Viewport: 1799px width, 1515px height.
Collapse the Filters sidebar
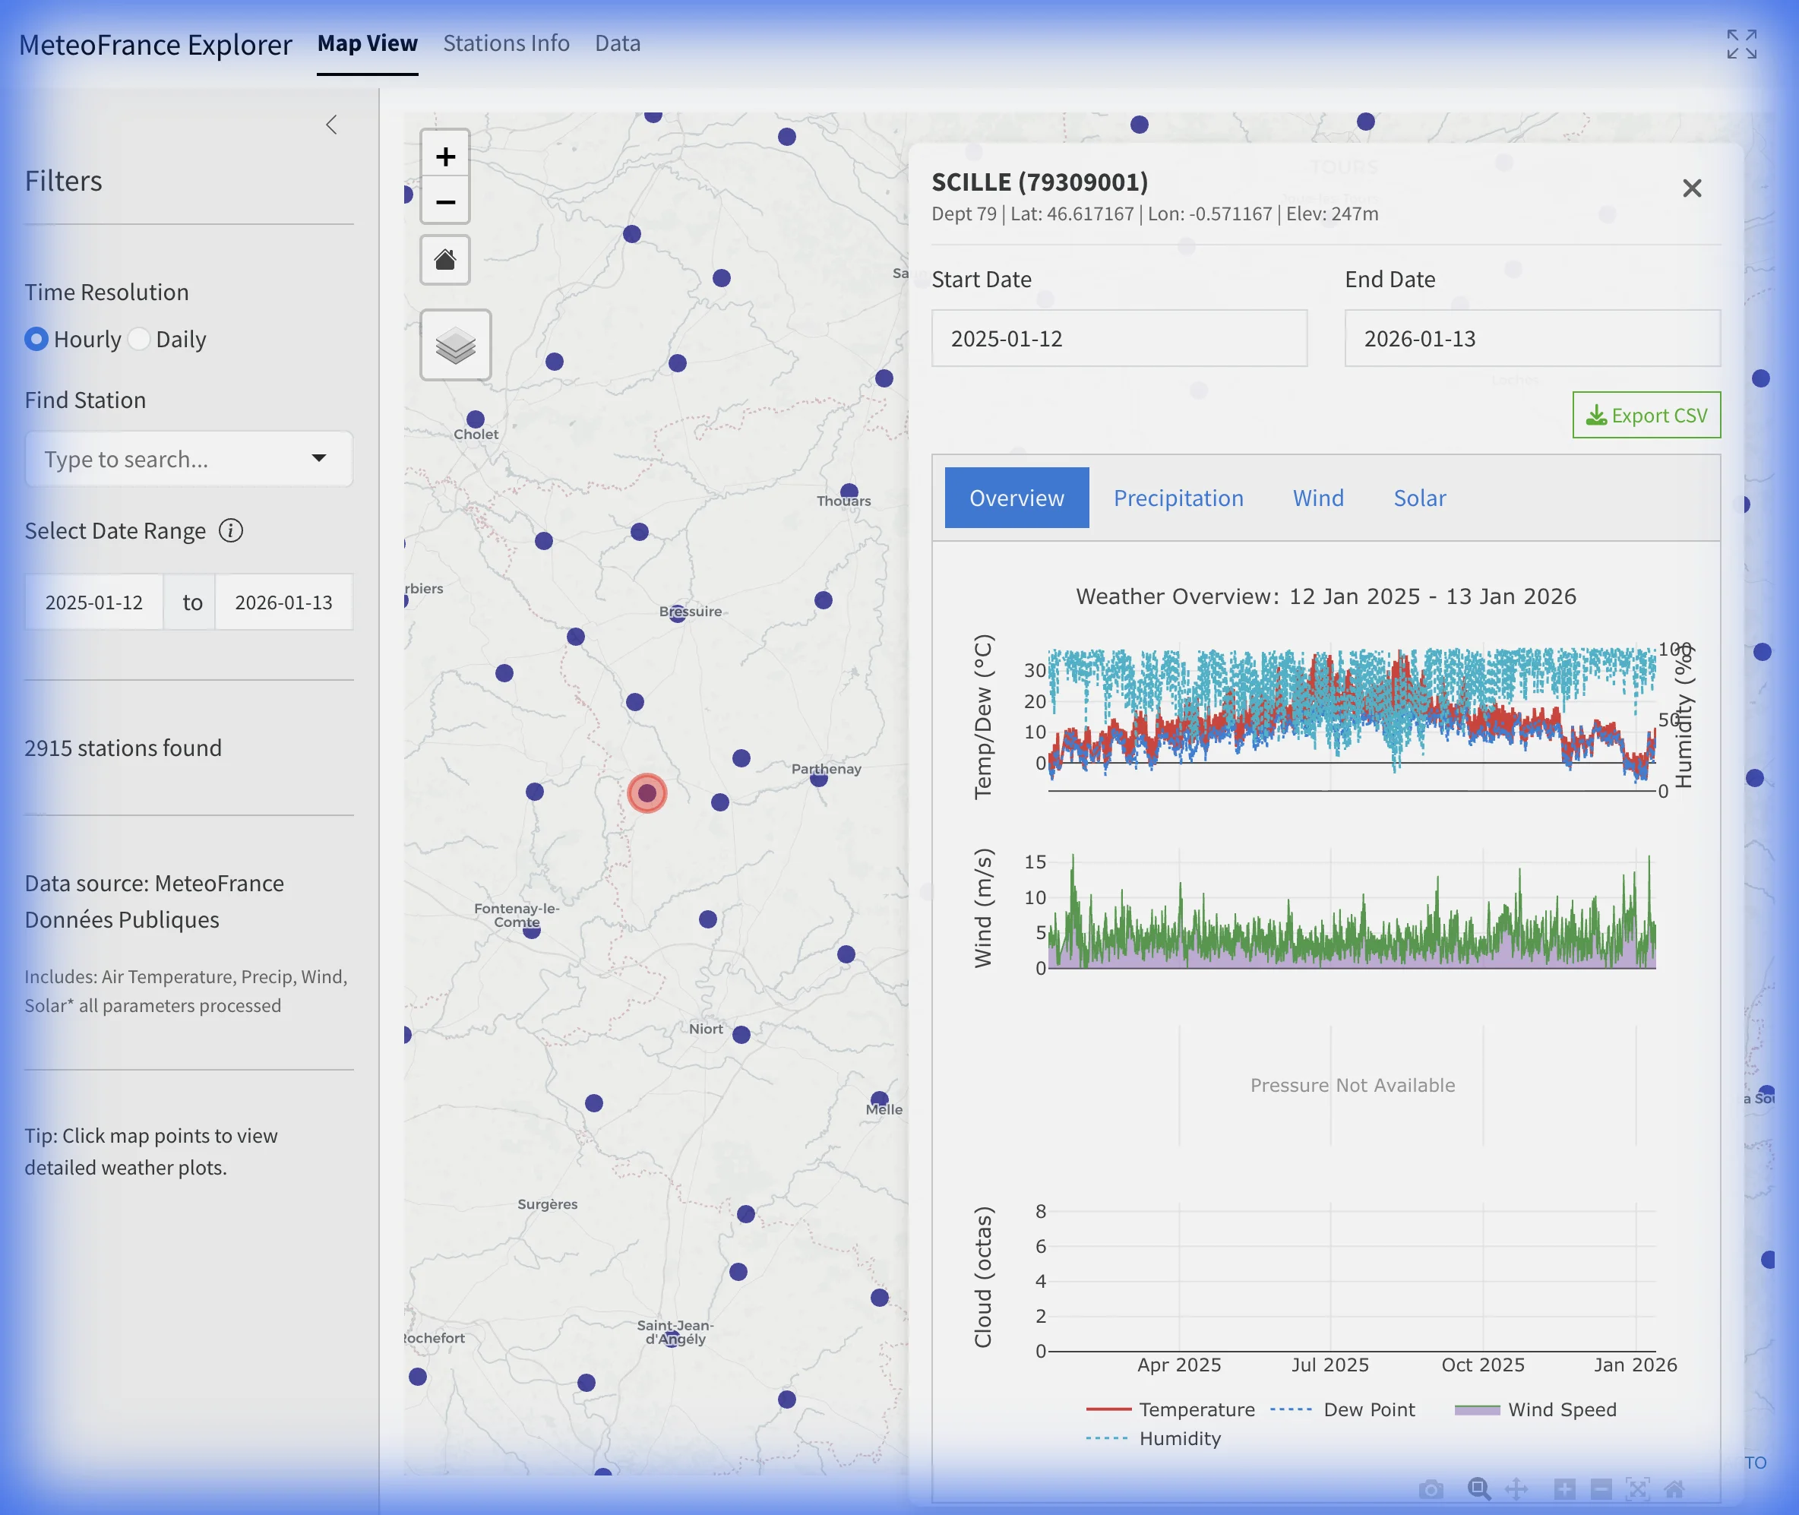(x=331, y=125)
